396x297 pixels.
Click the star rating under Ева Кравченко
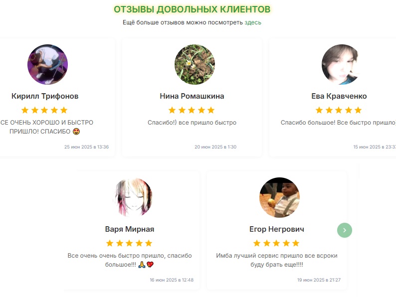tap(339, 110)
